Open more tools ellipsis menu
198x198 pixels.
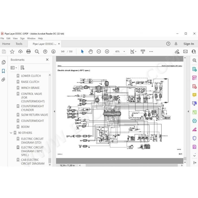point(151,51)
